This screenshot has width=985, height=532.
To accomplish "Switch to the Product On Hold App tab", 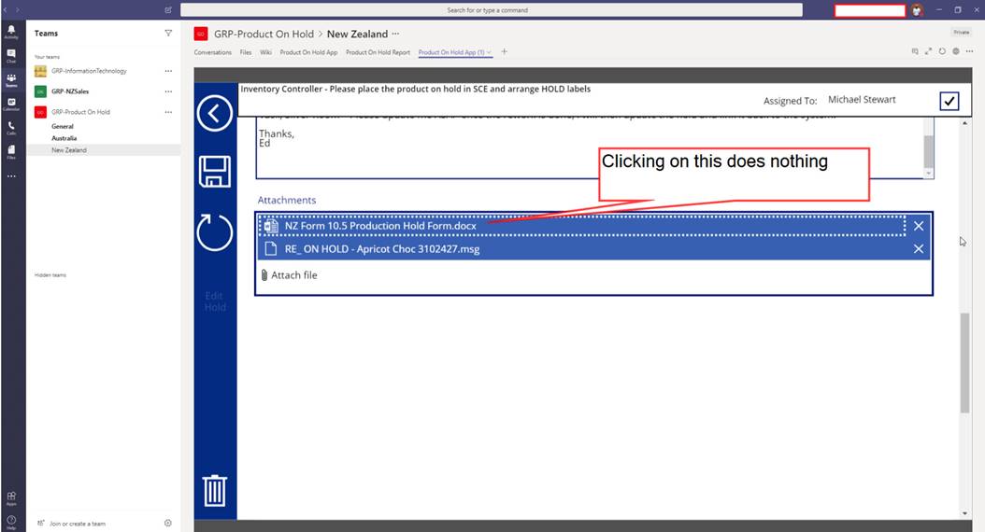I will pos(308,52).
